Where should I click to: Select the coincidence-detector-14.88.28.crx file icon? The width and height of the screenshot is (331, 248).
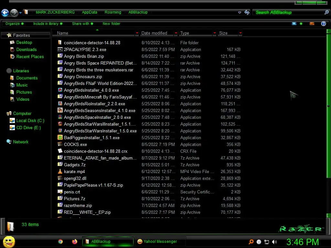[x=60, y=151]
